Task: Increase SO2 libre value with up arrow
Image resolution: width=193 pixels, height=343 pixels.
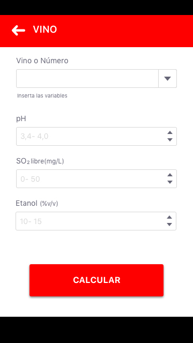Action: (170, 175)
